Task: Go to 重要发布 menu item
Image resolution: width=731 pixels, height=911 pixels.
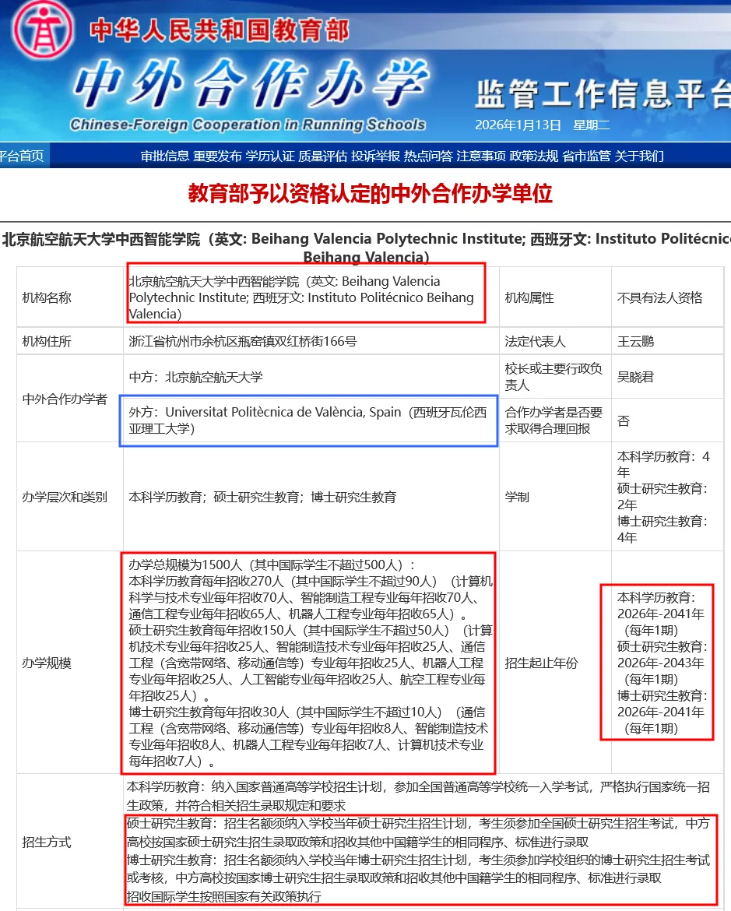Action: click(x=217, y=156)
